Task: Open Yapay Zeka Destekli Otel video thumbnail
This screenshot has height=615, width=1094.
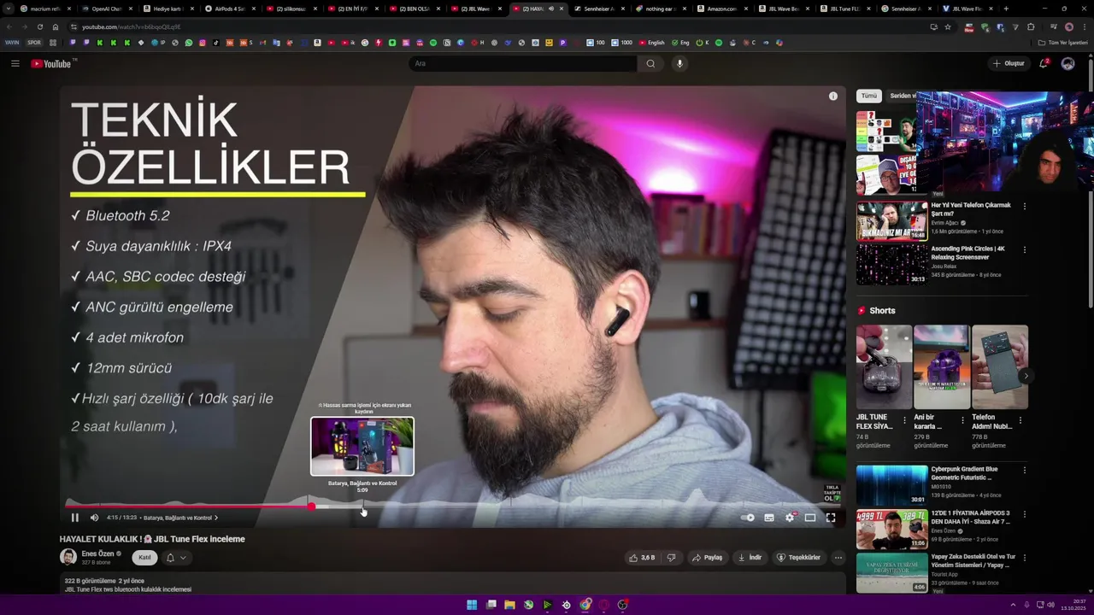Action: 892,573
